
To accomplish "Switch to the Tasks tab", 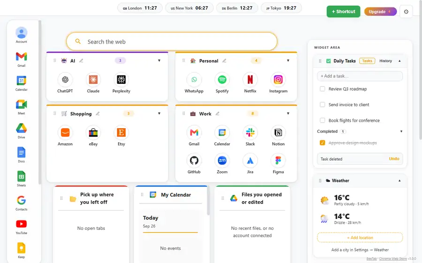I will coord(367,61).
